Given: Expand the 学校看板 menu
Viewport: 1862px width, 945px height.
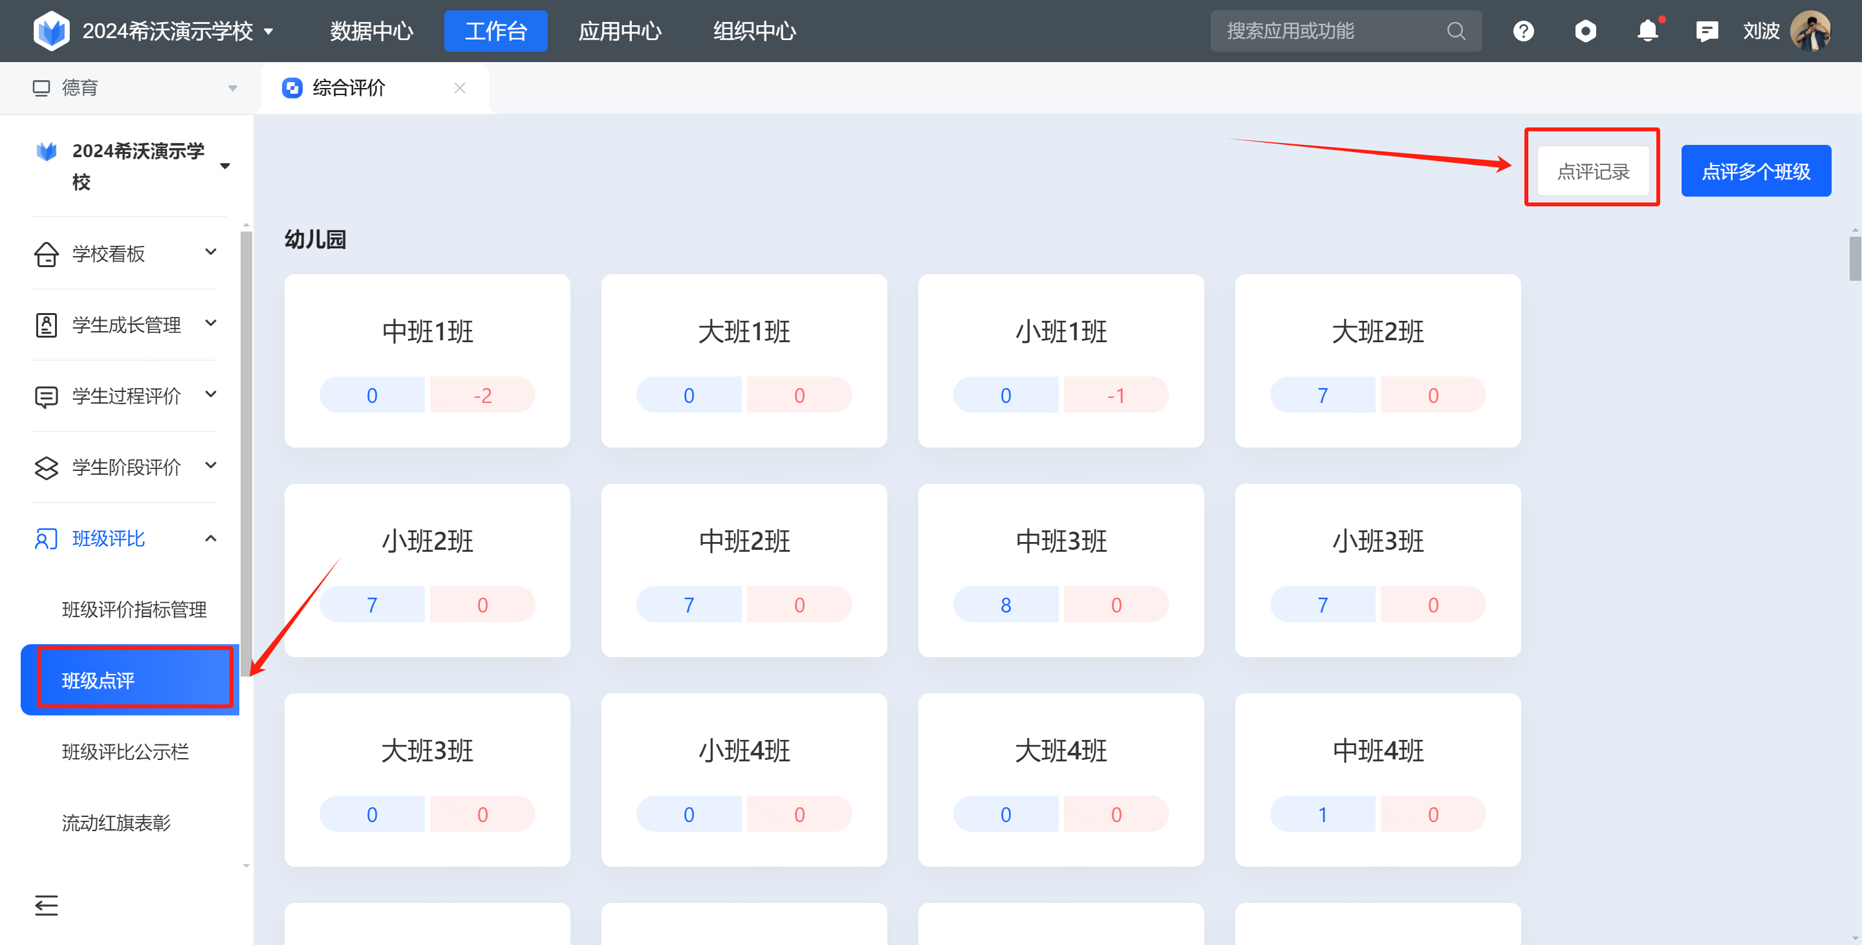Looking at the screenshot, I should coord(211,252).
